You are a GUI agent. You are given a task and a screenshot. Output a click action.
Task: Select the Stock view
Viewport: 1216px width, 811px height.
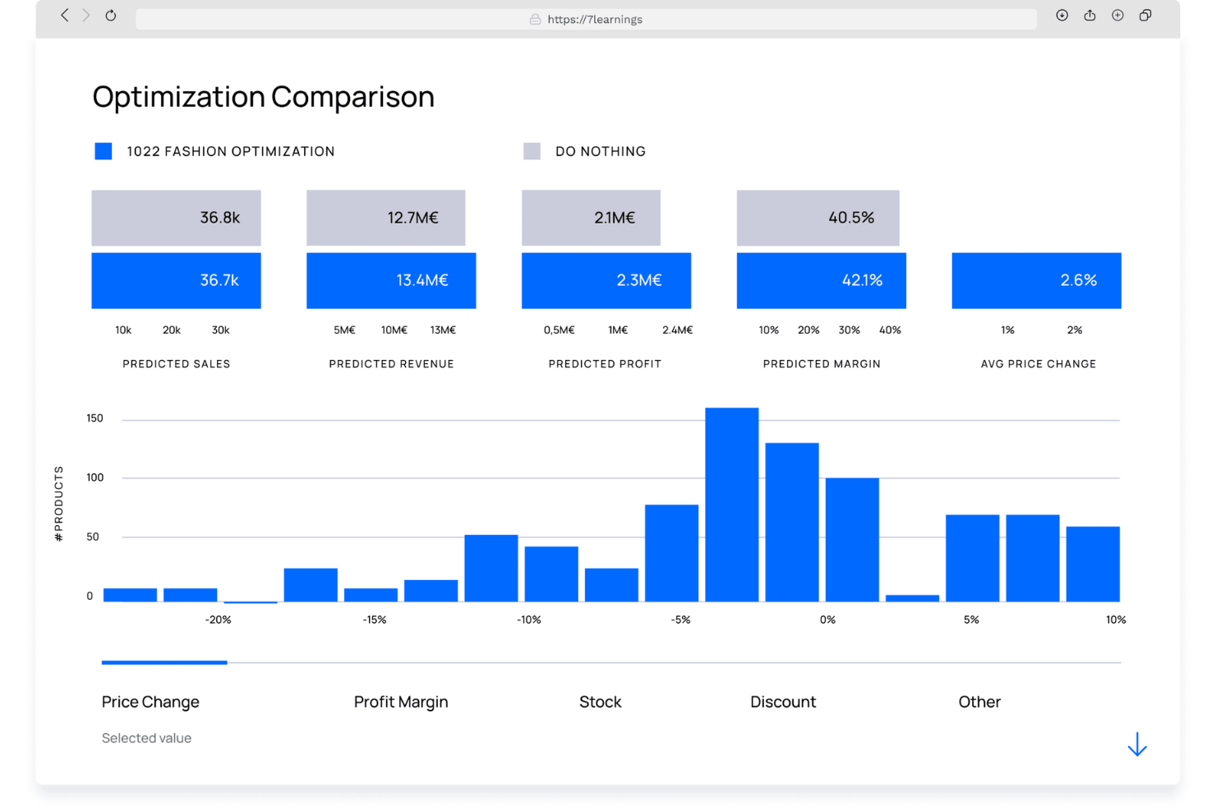point(600,702)
